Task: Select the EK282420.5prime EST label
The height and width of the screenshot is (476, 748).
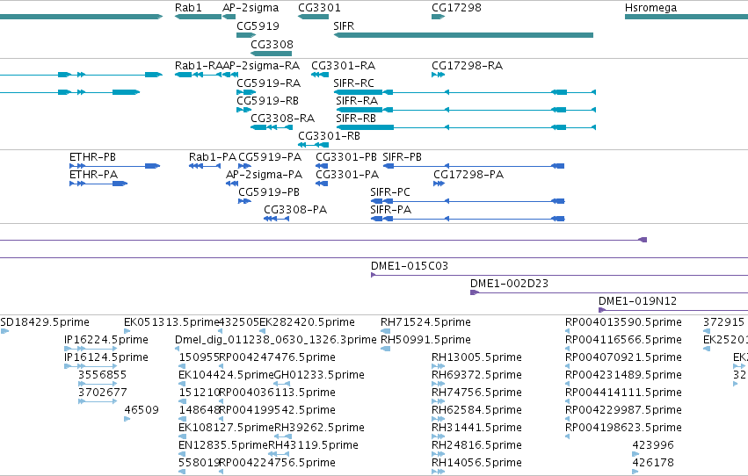Action: click(x=307, y=322)
